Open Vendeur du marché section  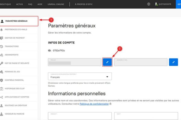pyautogui.click(x=14, y=114)
